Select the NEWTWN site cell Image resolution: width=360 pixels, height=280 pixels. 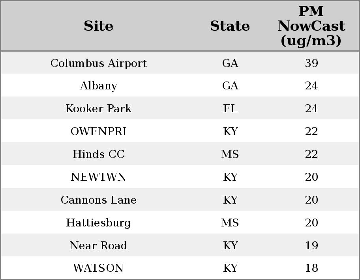(x=98, y=177)
